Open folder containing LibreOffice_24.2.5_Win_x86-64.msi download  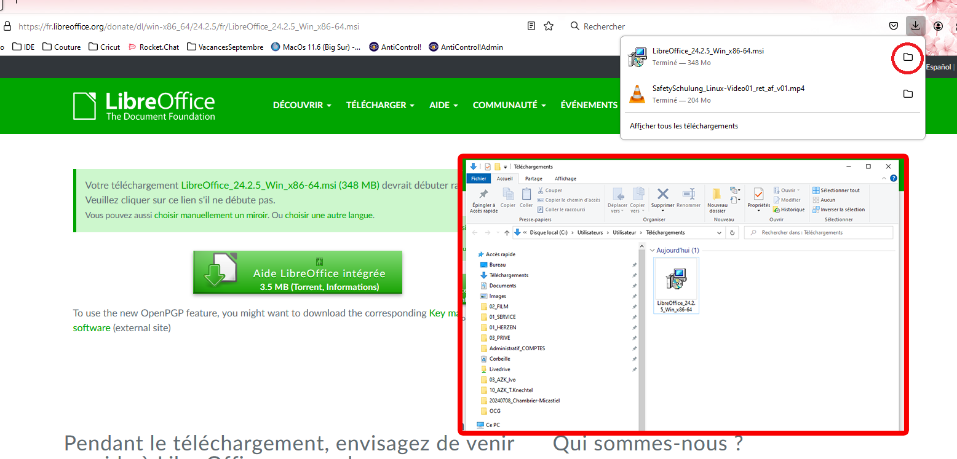click(x=907, y=57)
